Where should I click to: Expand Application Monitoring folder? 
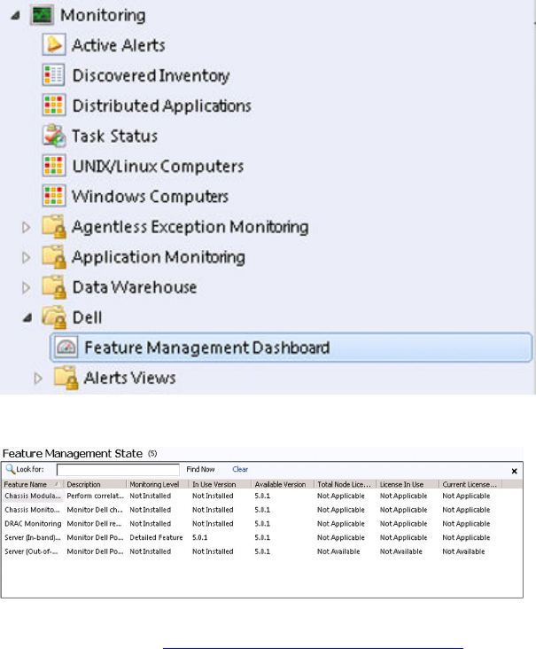(26, 257)
